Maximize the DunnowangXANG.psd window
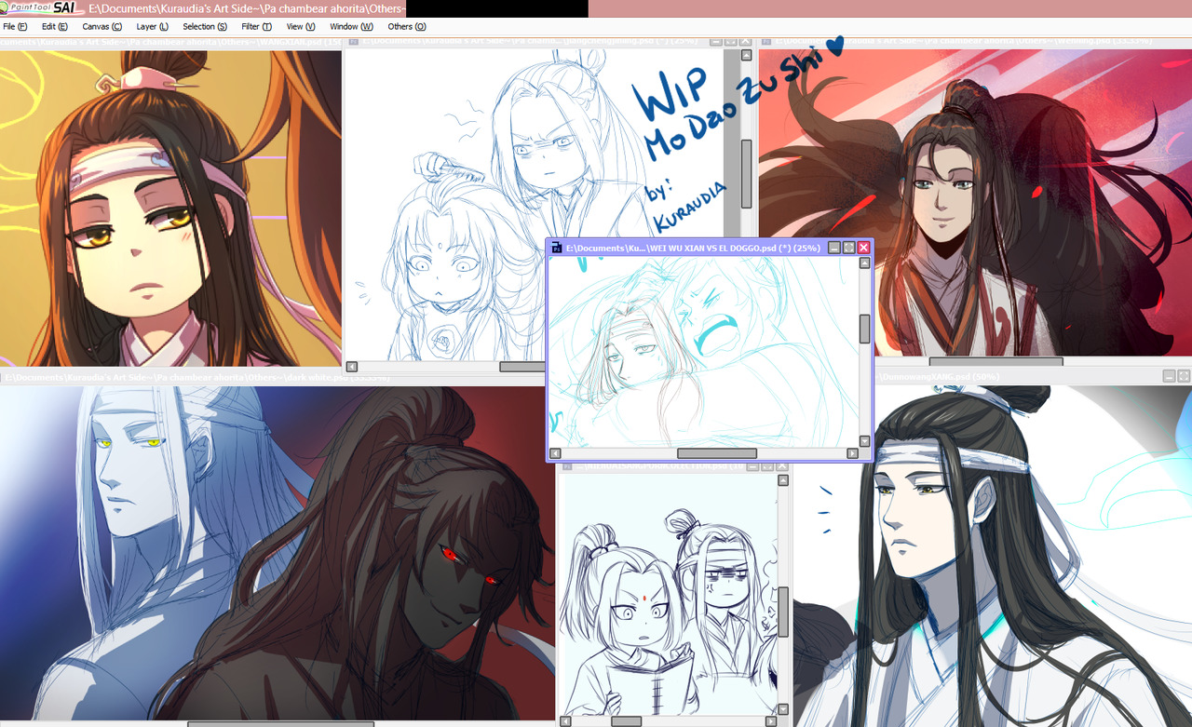 coord(1184,376)
